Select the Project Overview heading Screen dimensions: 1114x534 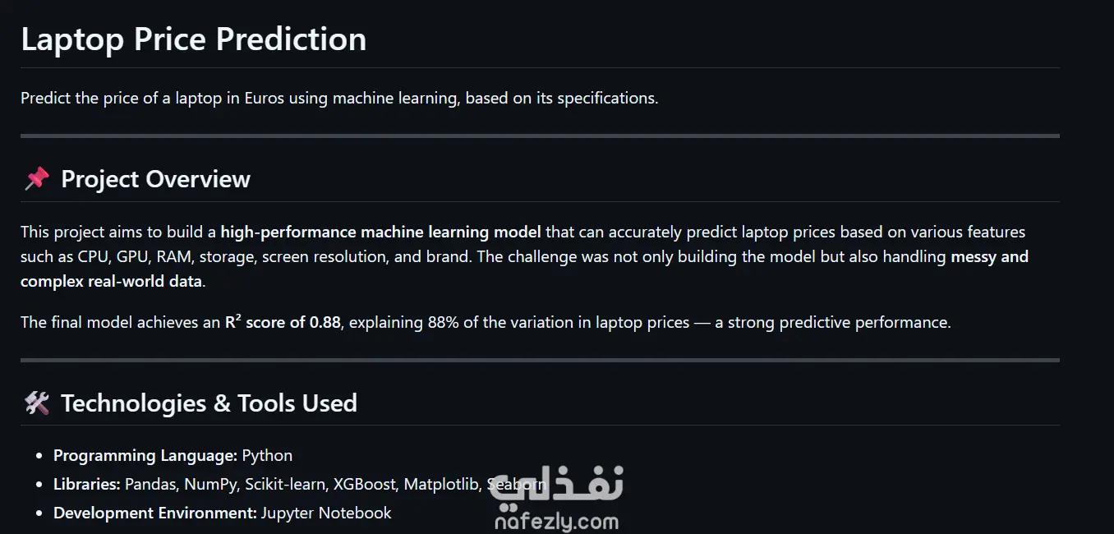point(155,179)
